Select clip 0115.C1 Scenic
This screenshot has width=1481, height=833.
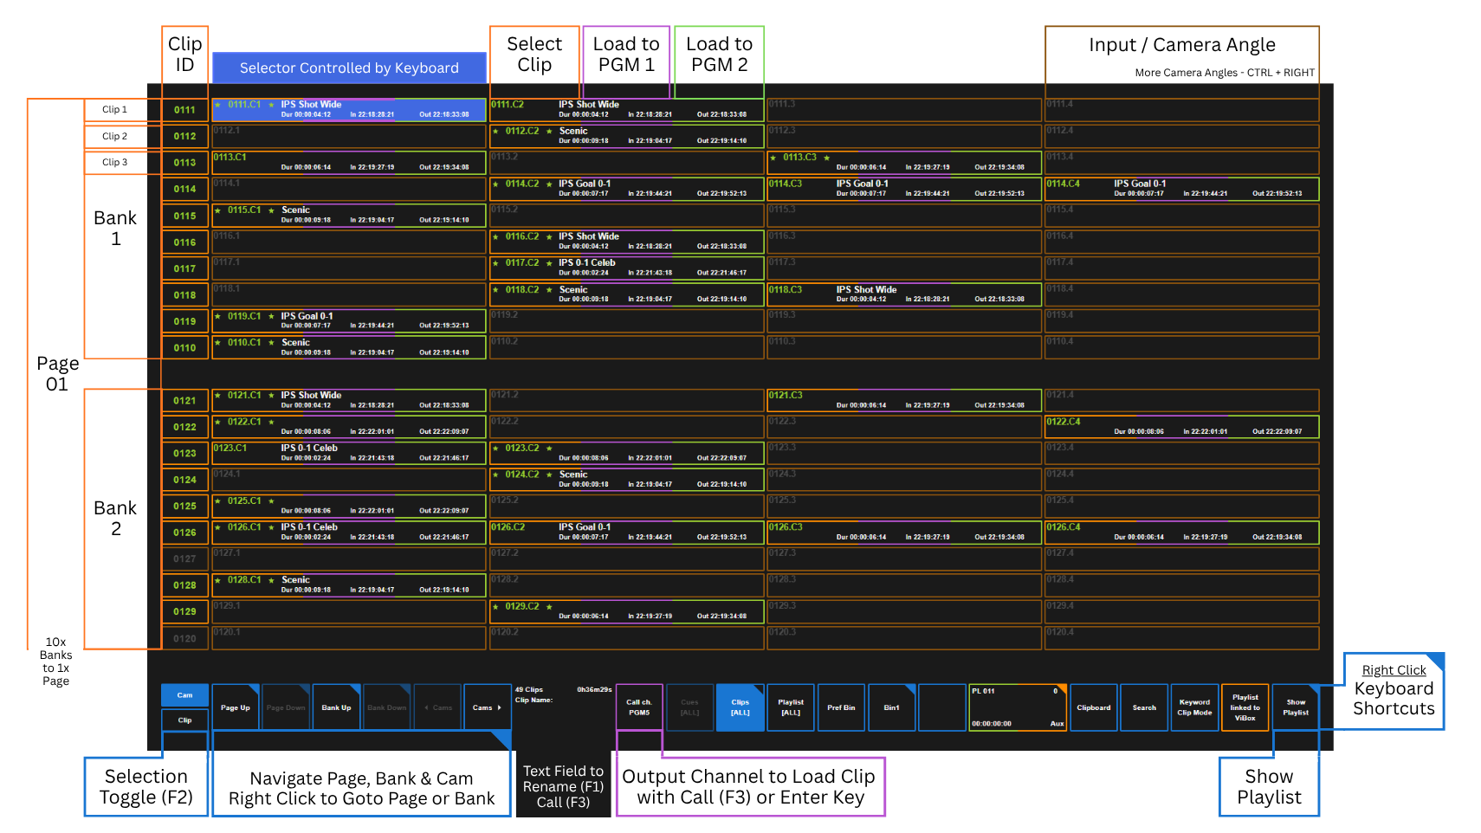click(349, 216)
